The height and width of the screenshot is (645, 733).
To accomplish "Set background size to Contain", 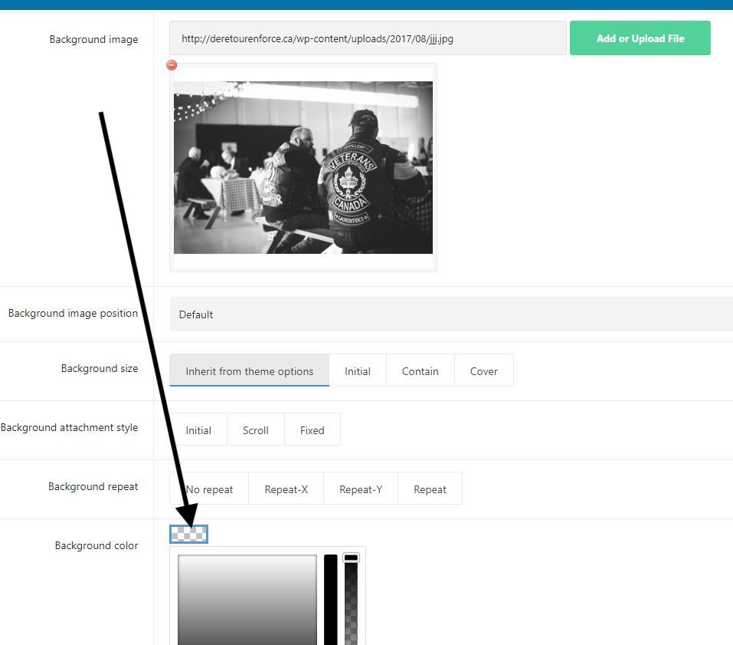I will [420, 370].
